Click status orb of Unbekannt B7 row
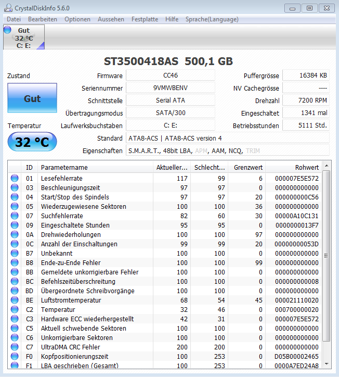 [x=15, y=253]
